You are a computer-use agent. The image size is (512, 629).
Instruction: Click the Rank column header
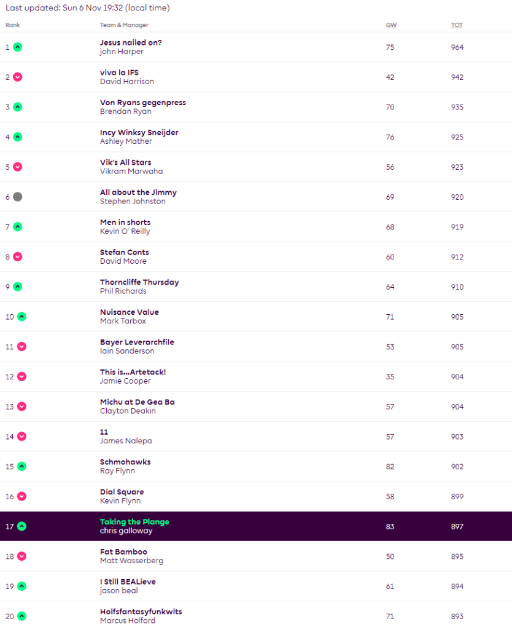click(12, 25)
